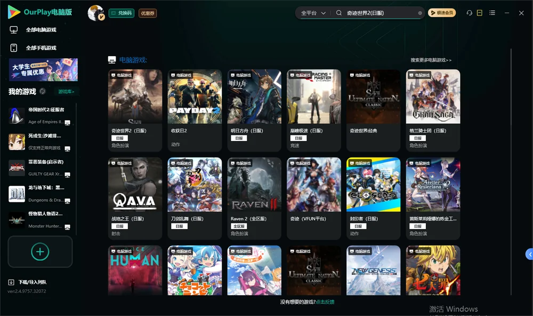The height and width of the screenshot is (316, 533).
Task: Click the game list vertical scrollbar
Action: 511,172
